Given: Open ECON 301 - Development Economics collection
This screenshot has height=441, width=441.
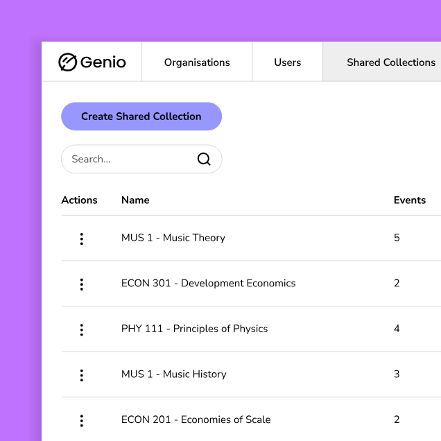Looking at the screenshot, I should coord(208,284).
